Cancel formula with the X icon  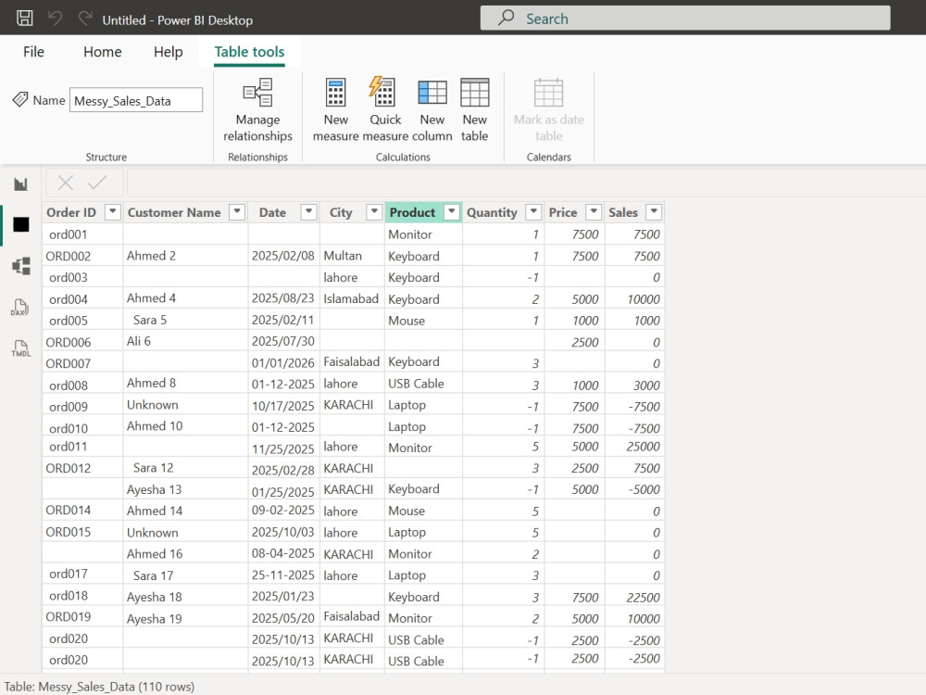click(66, 183)
